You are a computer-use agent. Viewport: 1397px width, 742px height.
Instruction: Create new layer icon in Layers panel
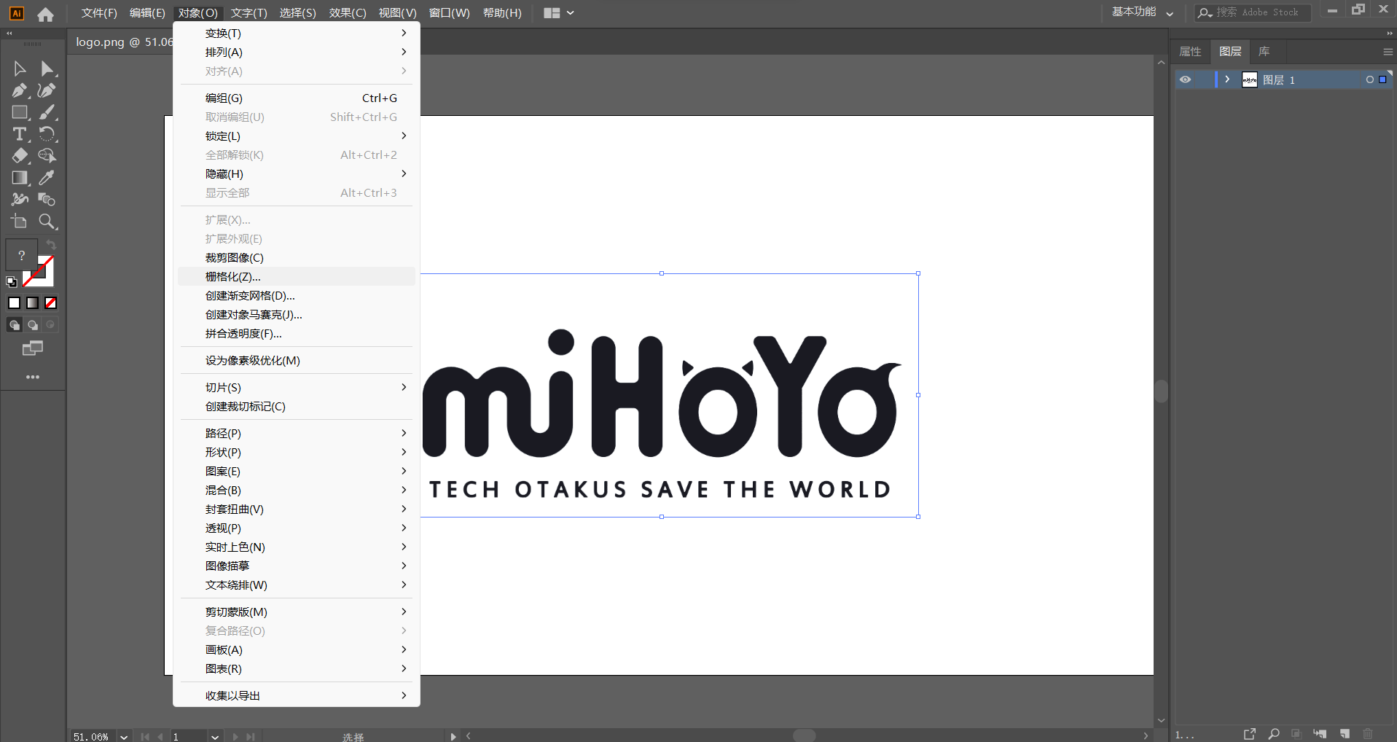click(1345, 734)
